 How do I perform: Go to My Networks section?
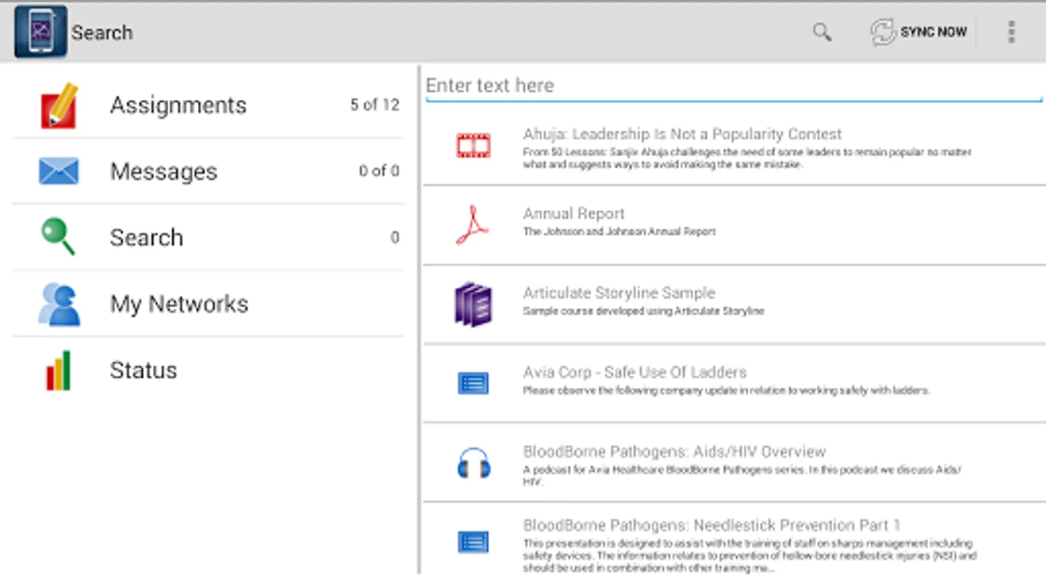179,304
